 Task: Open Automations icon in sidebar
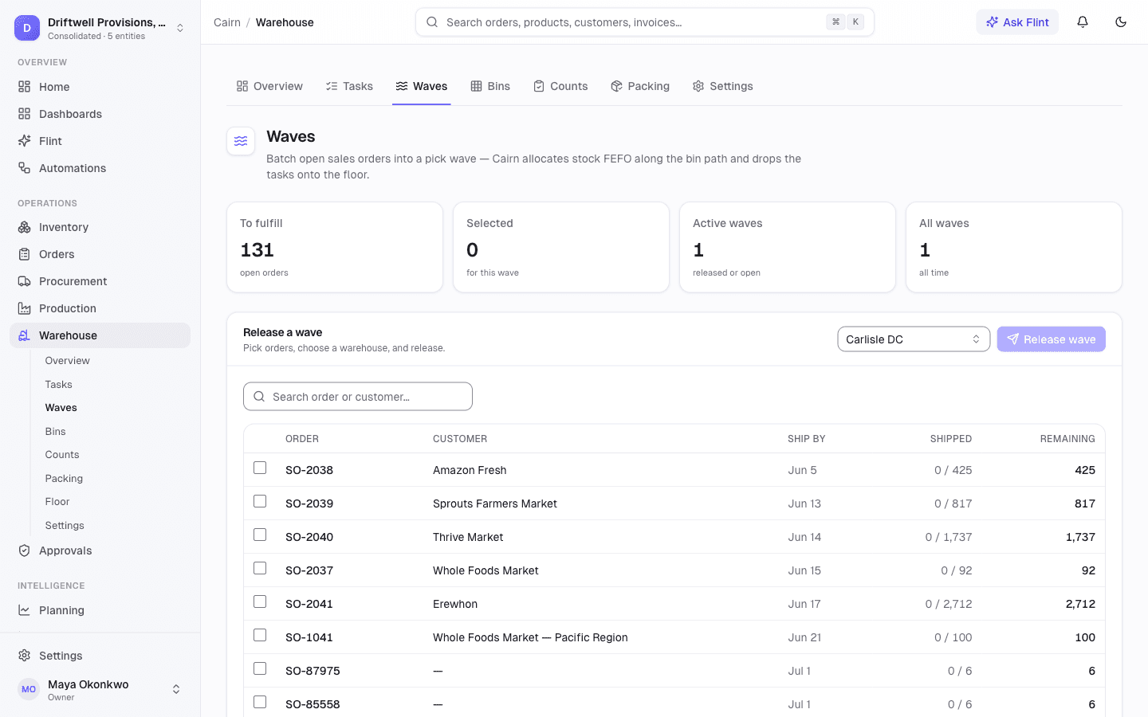coord(25,168)
